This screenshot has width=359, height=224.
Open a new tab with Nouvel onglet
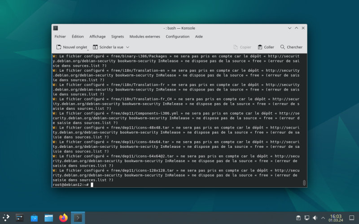(x=72, y=47)
